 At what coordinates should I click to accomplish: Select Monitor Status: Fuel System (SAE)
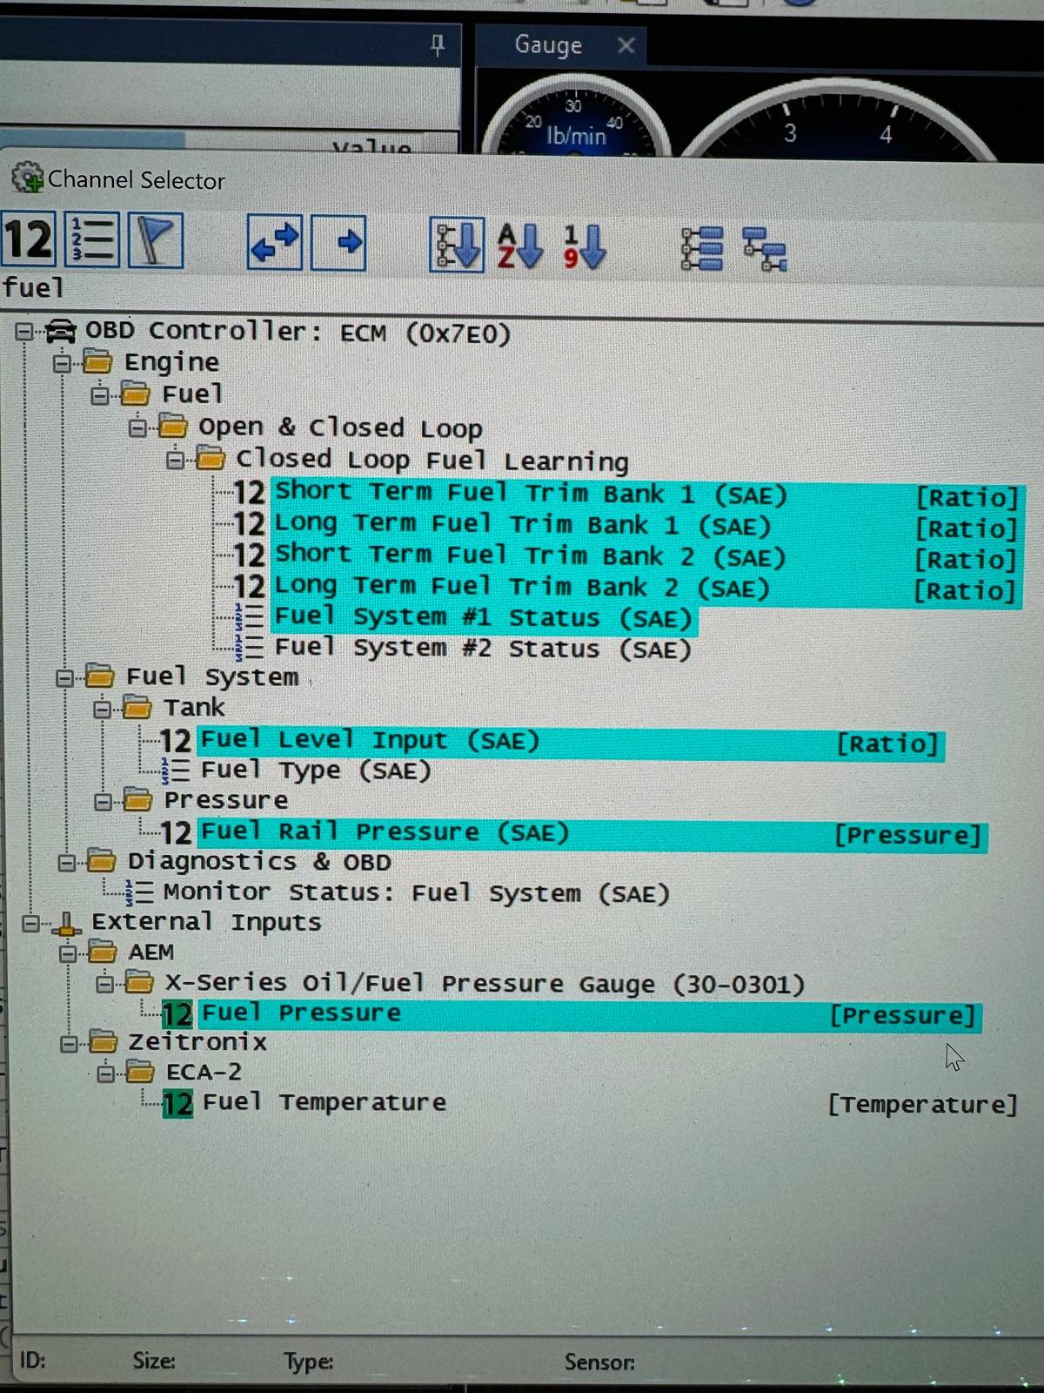[417, 894]
